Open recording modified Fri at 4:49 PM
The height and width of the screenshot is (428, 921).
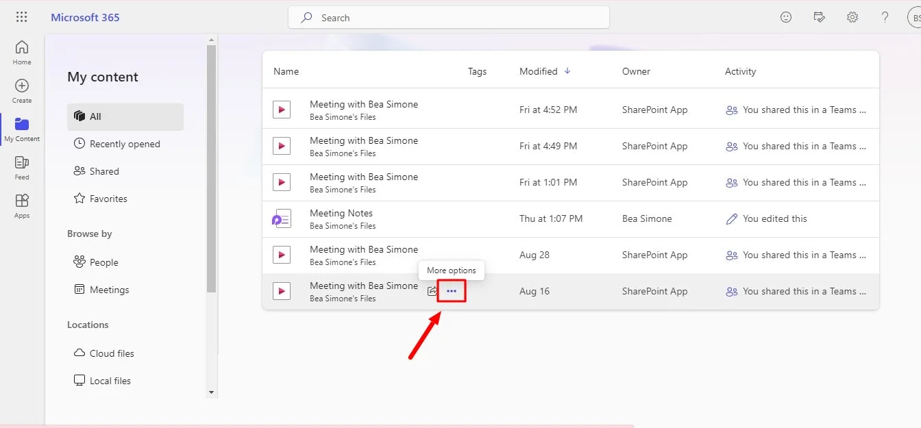point(364,140)
